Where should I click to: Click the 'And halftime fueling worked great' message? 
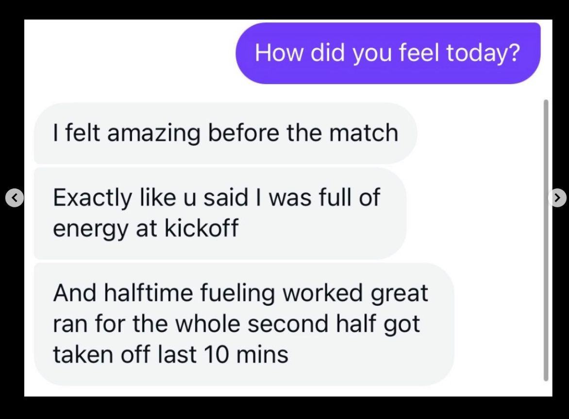click(x=244, y=324)
